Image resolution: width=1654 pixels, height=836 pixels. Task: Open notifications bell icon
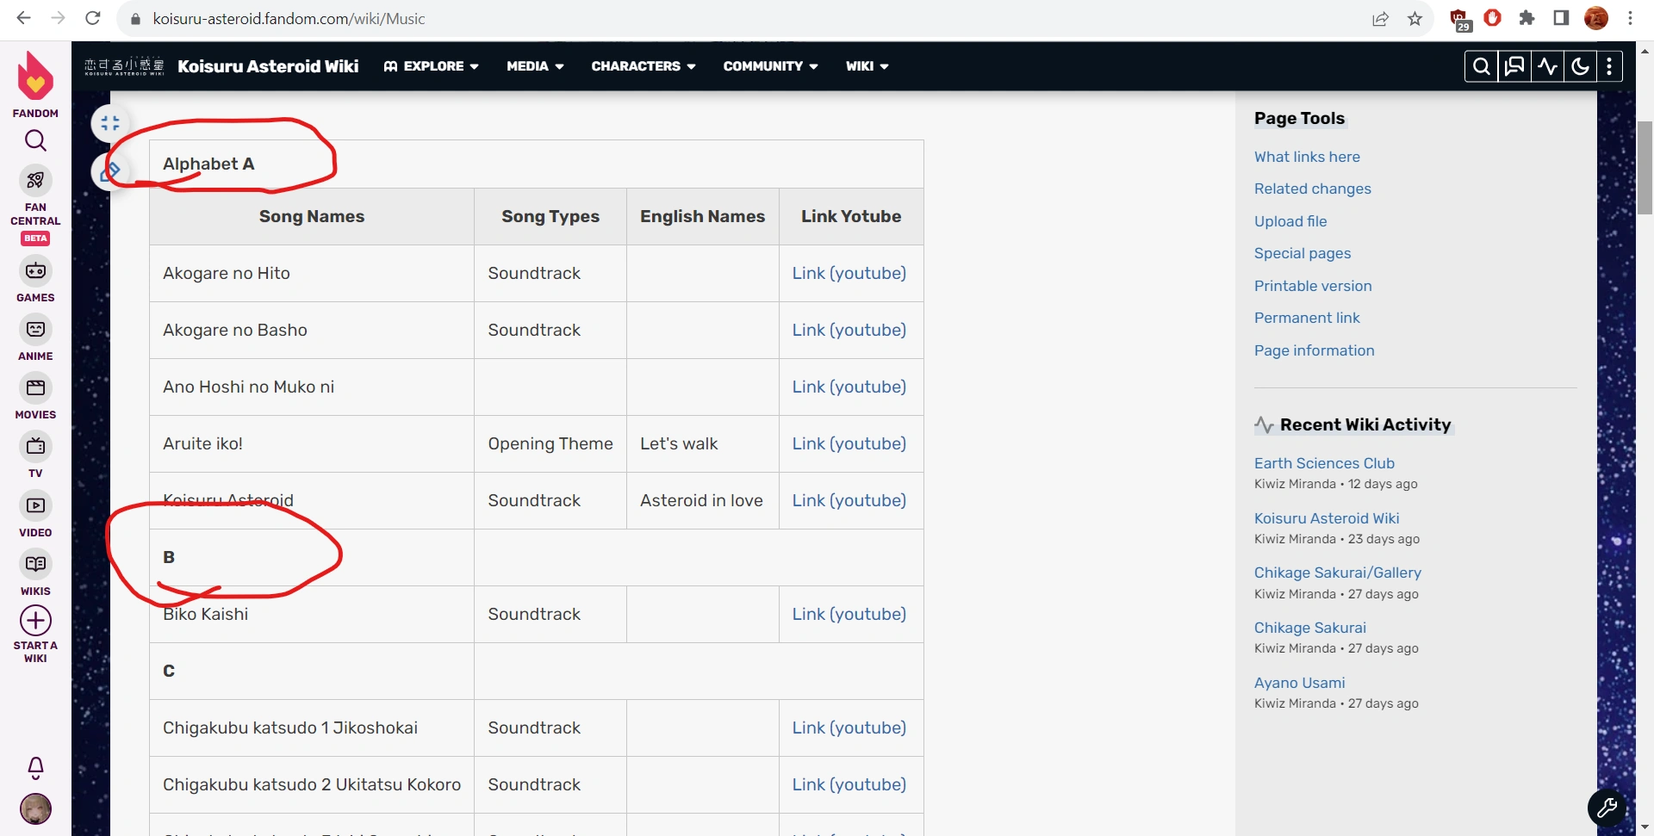(x=35, y=766)
